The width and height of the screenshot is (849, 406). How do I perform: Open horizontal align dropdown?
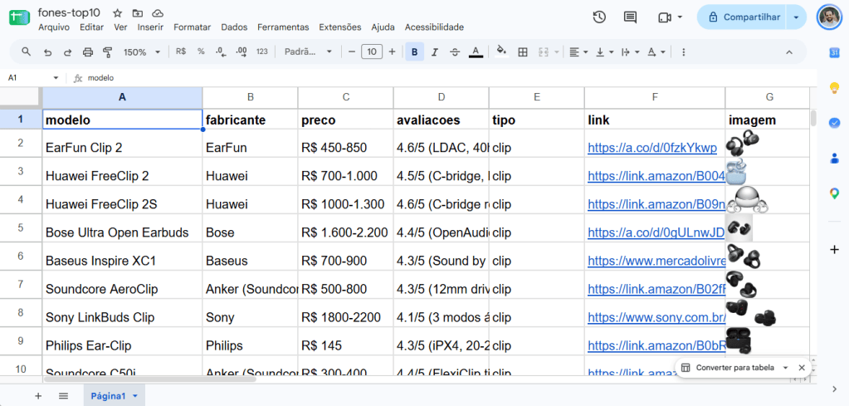click(x=578, y=52)
